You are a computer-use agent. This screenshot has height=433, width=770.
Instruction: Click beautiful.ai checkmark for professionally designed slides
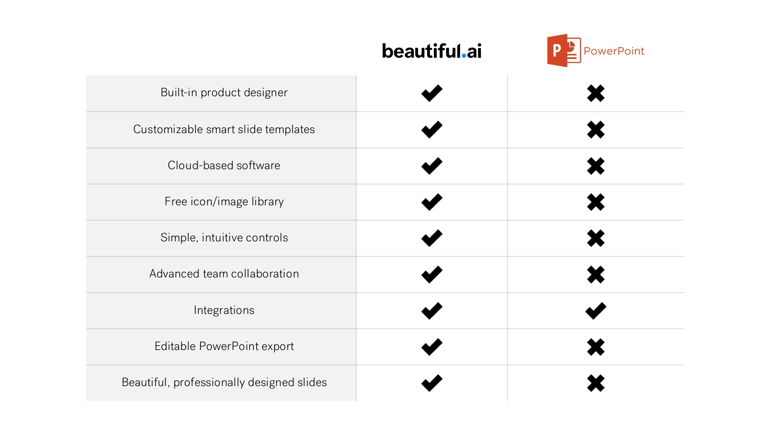point(432,383)
